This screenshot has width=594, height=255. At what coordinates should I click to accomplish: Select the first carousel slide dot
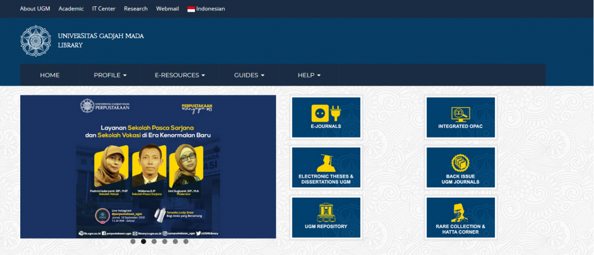pos(133,241)
